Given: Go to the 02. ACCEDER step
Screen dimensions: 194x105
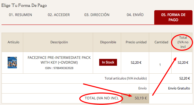Looking at the screenshot, I should (x=59, y=15).
